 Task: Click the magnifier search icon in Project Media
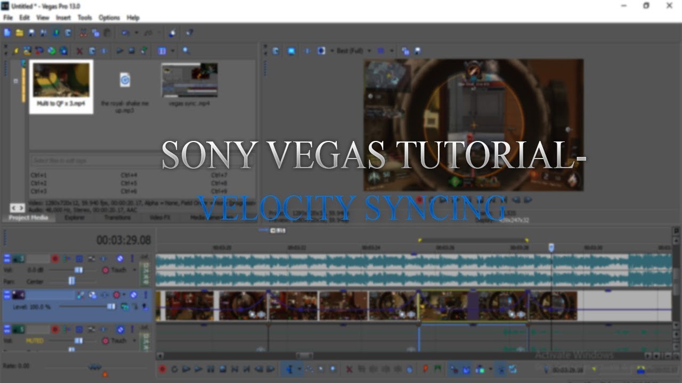pyautogui.click(x=186, y=51)
